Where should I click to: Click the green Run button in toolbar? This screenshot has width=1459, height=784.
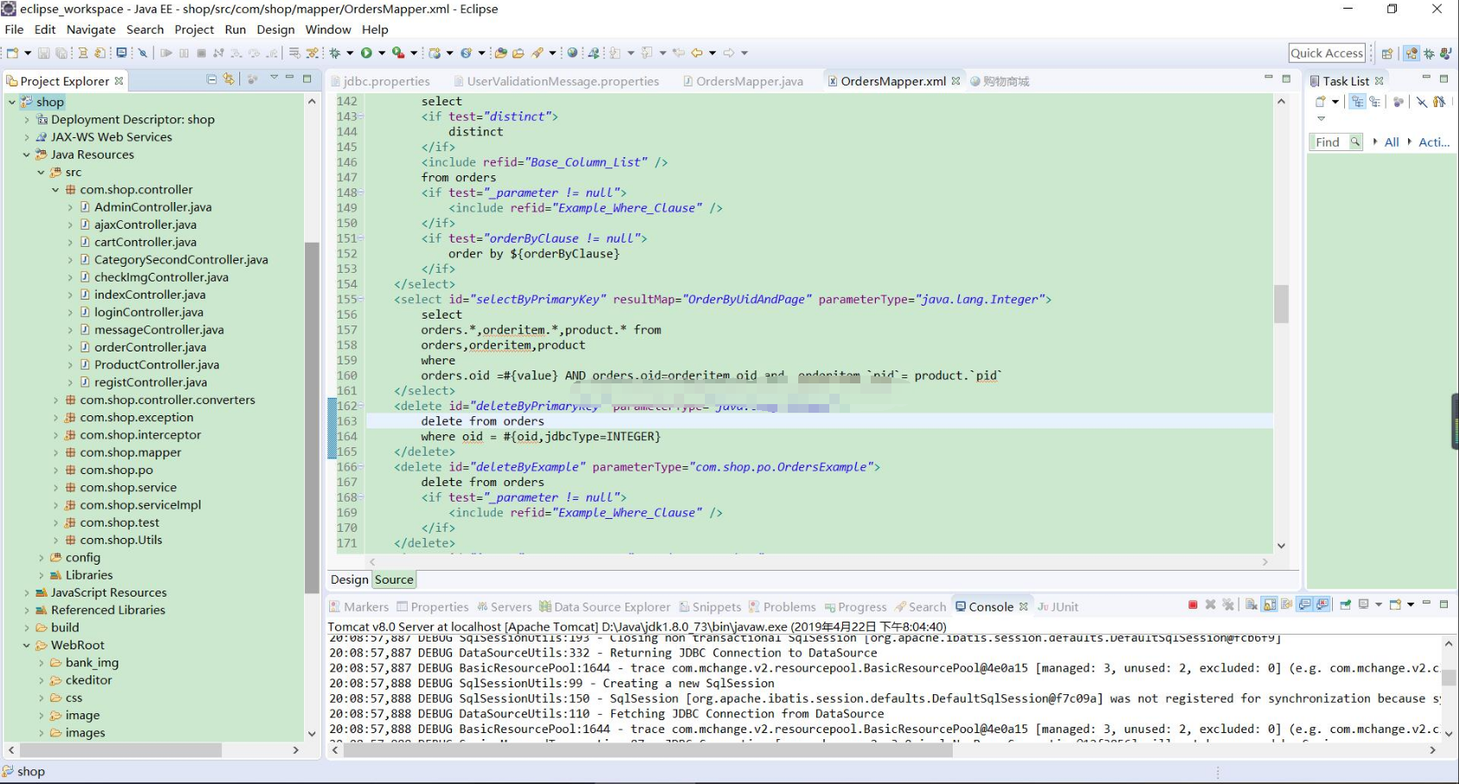pyautogui.click(x=366, y=53)
